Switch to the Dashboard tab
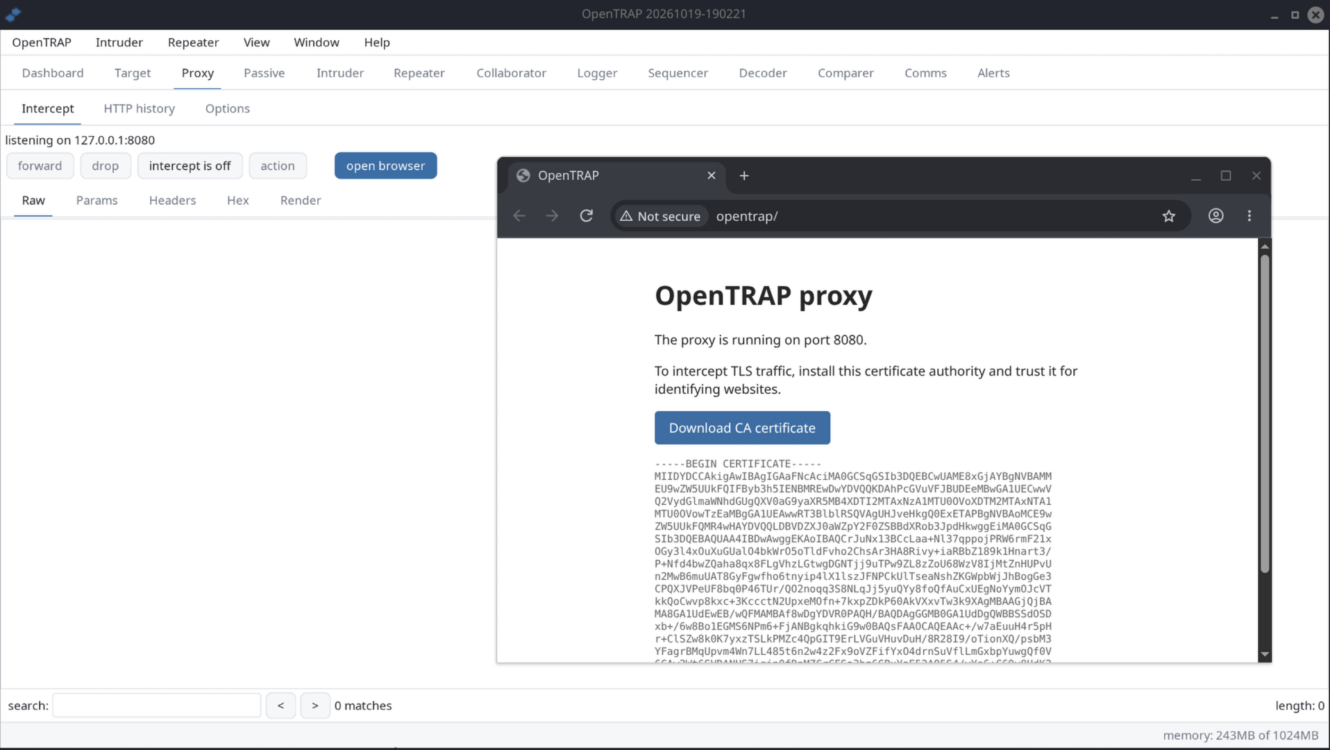The height and width of the screenshot is (750, 1330). [53, 73]
